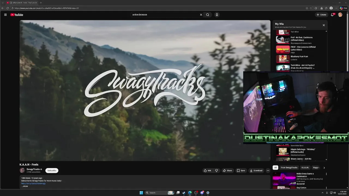
Task: Start voice search with the microphone
Action: (217, 15)
